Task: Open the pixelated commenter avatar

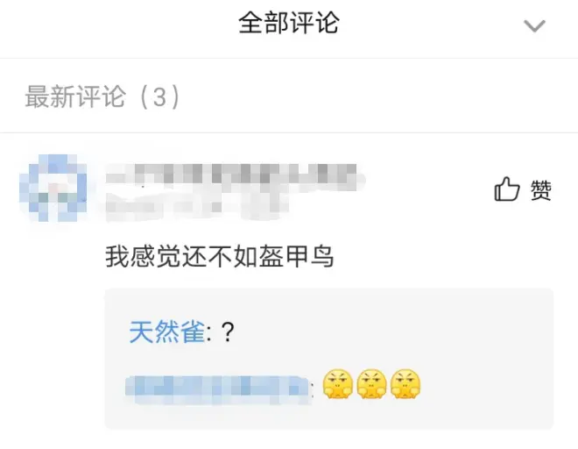Action: (x=53, y=189)
